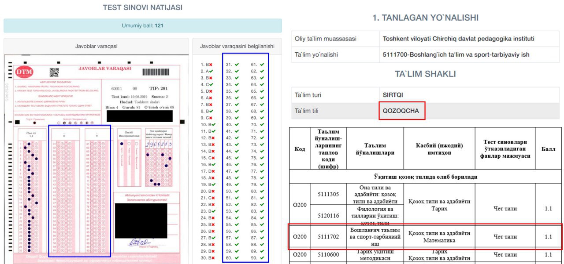Click the QR code on the answer sheet

[54, 72]
